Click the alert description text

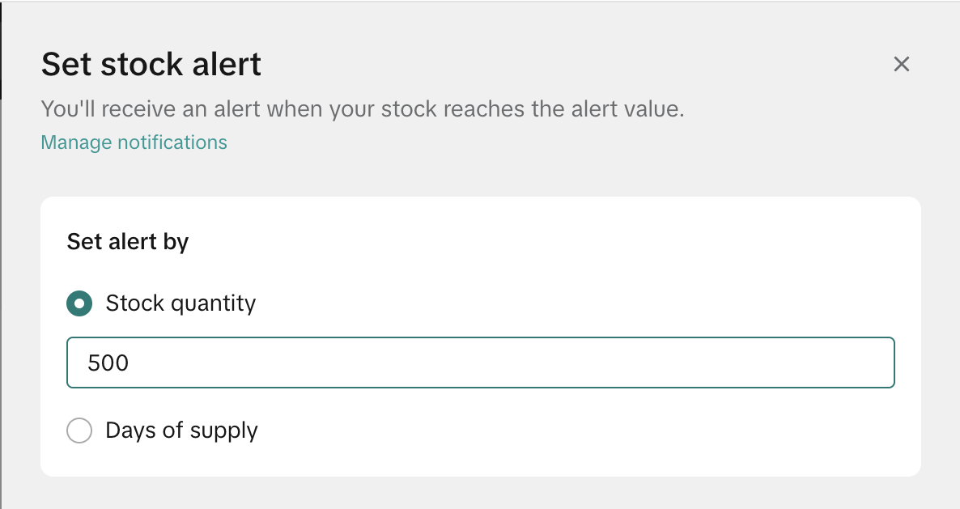tap(363, 109)
